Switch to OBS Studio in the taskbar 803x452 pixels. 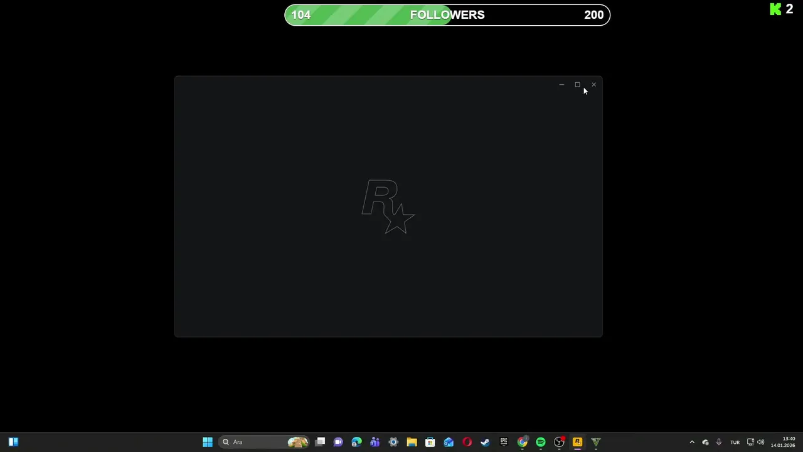tap(559, 442)
